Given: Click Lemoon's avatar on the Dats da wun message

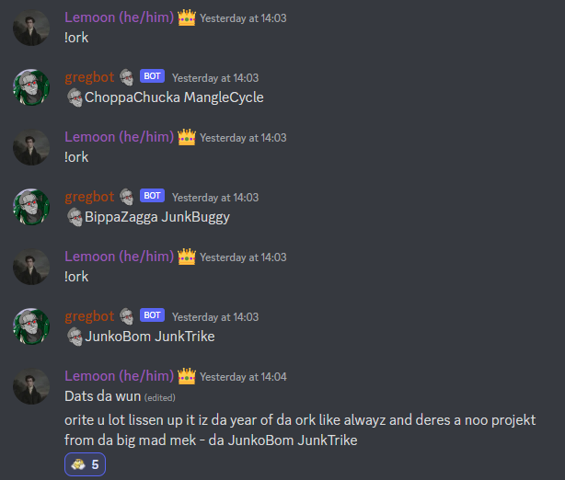Looking at the screenshot, I should click(x=31, y=386).
